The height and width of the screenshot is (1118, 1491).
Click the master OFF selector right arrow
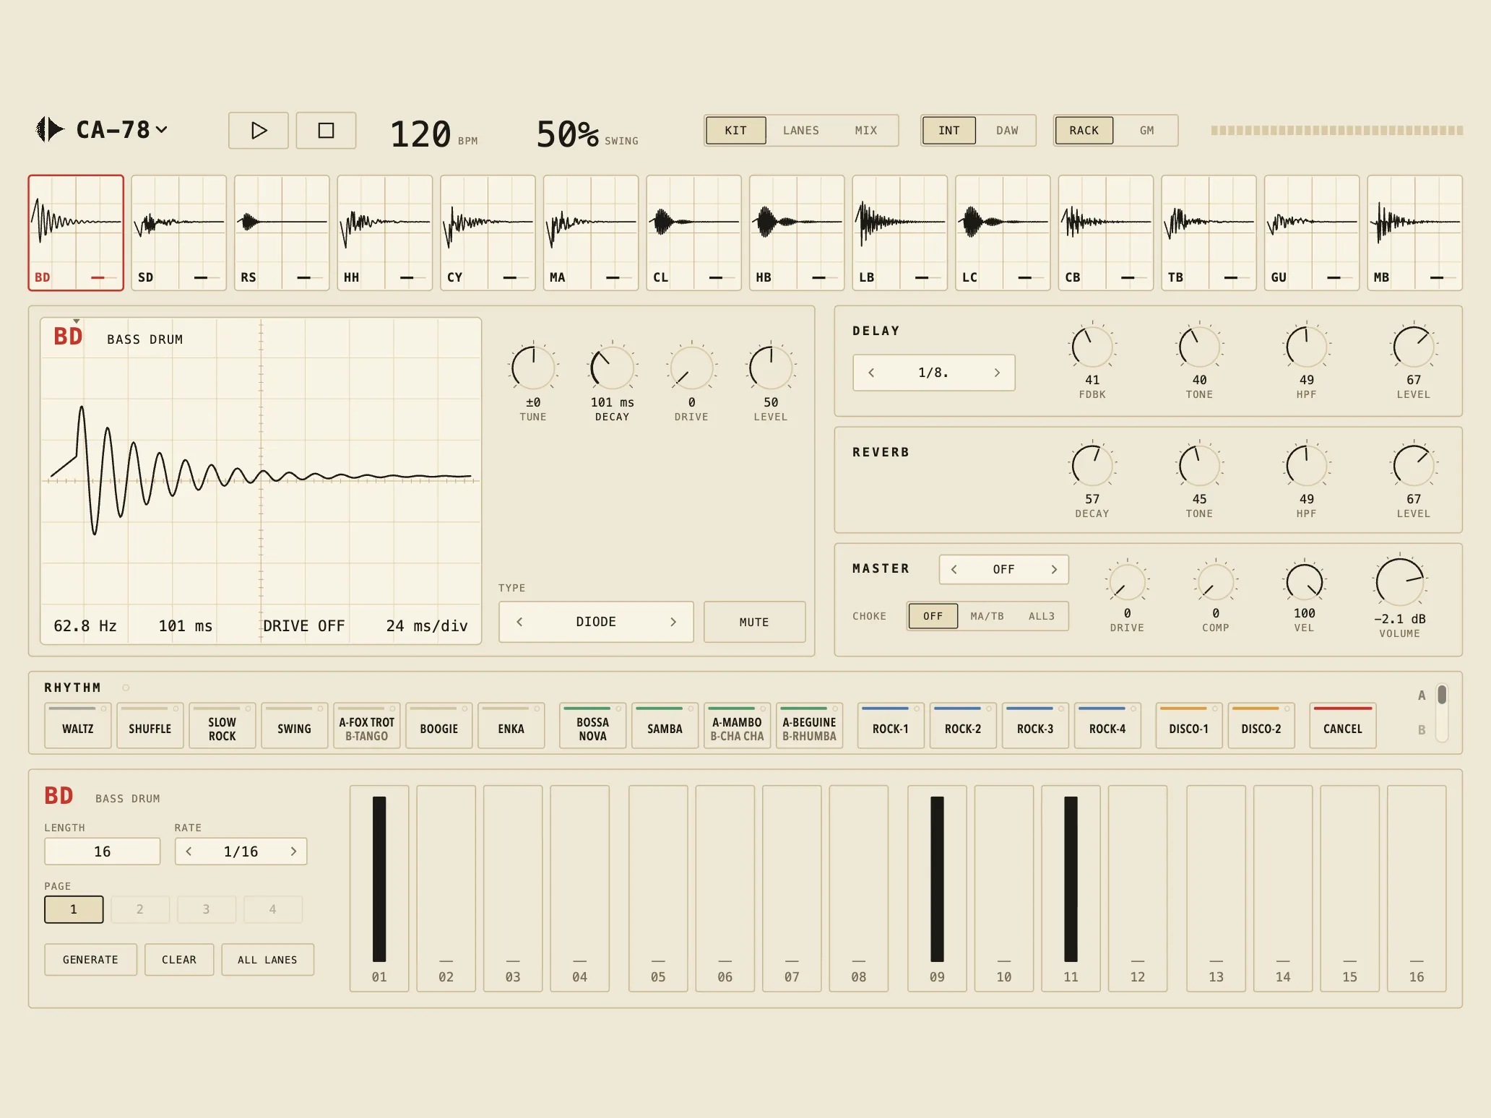point(1054,569)
